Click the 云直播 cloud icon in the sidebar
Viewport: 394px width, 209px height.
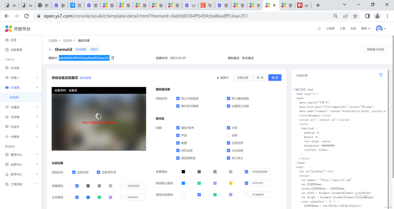pos(7,88)
